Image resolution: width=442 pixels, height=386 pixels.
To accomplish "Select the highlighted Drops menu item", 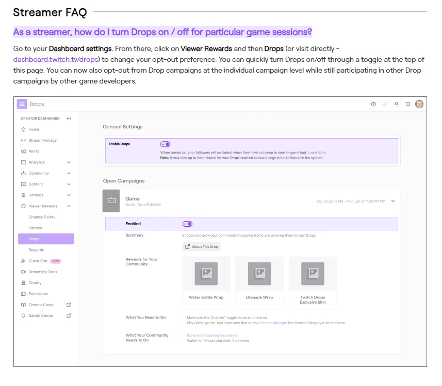I will click(46, 239).
